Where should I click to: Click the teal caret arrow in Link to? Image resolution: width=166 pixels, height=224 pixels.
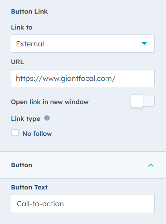pos(144,44)
